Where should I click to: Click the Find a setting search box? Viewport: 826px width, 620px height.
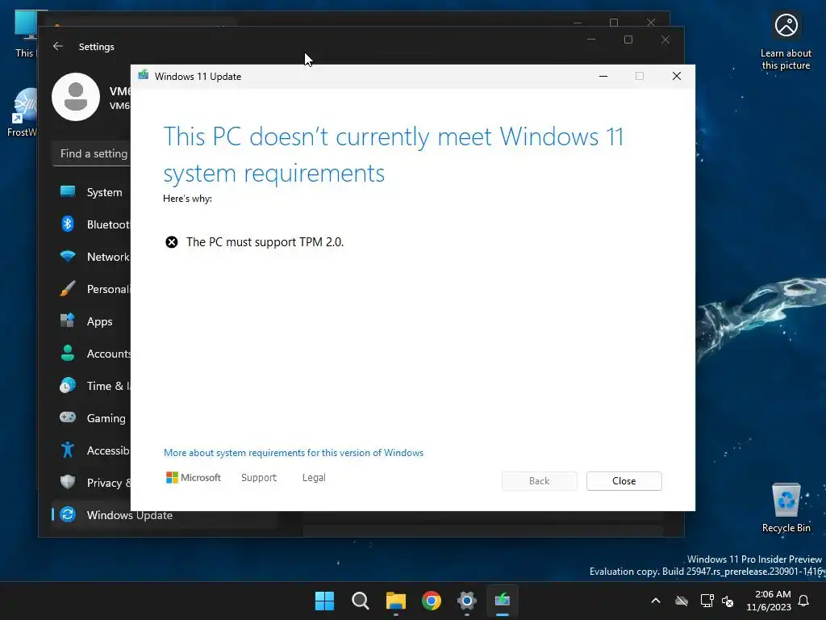pos(92,153)
